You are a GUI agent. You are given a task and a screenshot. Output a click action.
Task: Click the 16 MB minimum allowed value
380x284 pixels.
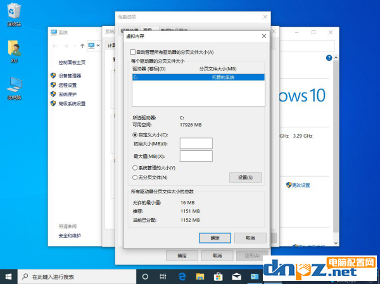pyautogui.click(x=187, y=202)
